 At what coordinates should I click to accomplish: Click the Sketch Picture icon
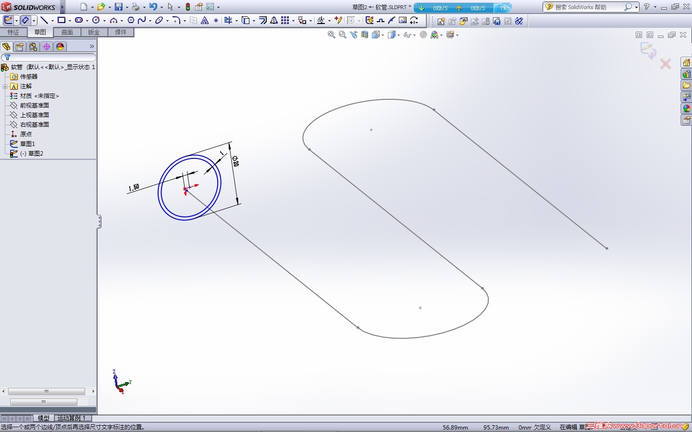point(403,21)
